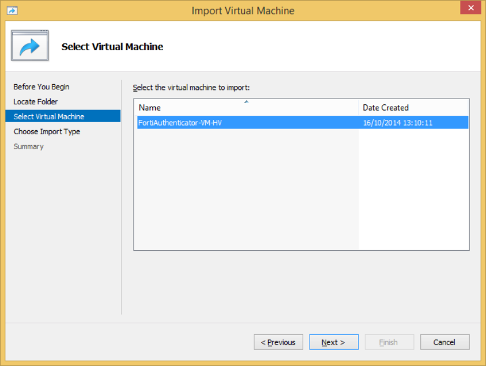The height and width of the screenshot is (366, 486).
Task: Close the Import Virtual Machine window
Action: [x=471, y=7]
